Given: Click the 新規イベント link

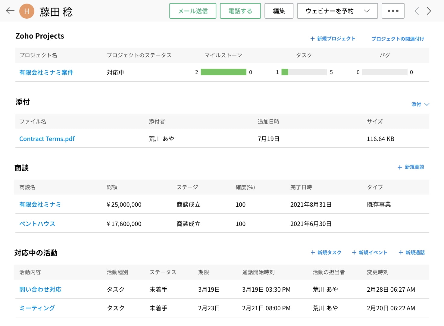Looking at the screenshot, I should (373, 252).
